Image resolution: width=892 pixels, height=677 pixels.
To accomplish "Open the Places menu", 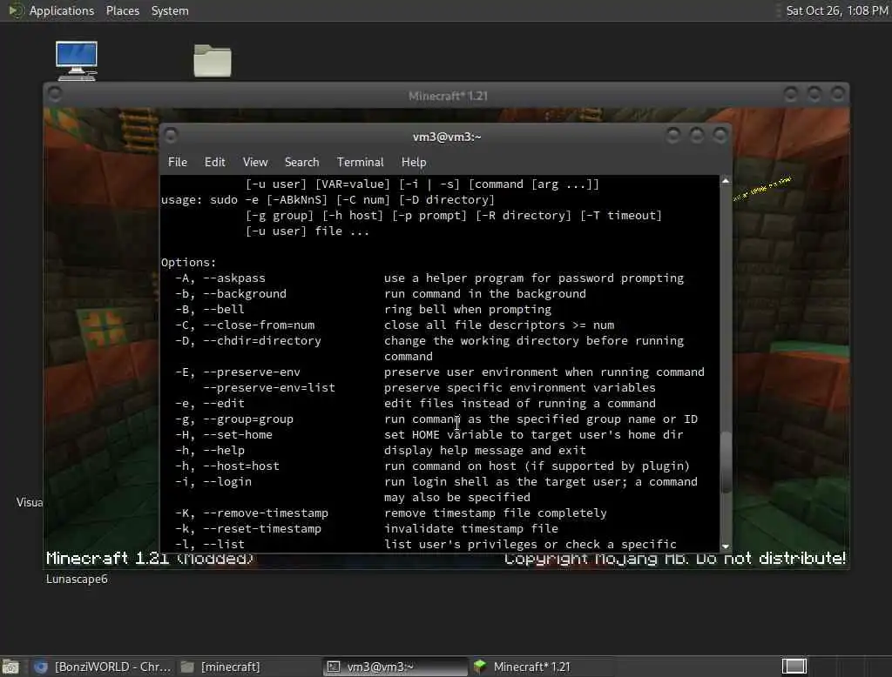I will pos(122,10).
